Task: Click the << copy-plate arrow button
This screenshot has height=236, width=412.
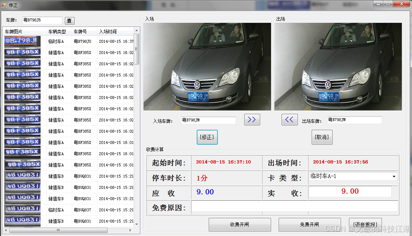Action: (x=290, y=120)
